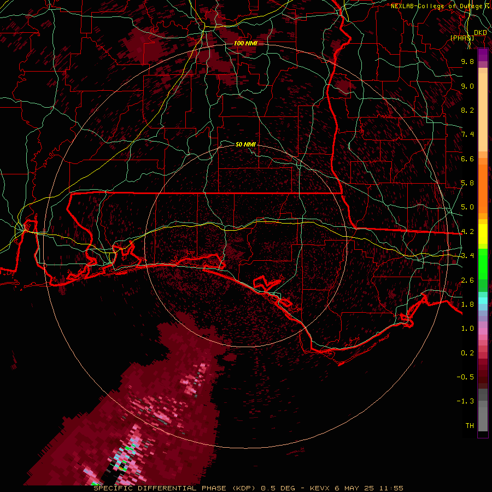Pick the pink segment of the color bar

(x=483, y=331)
